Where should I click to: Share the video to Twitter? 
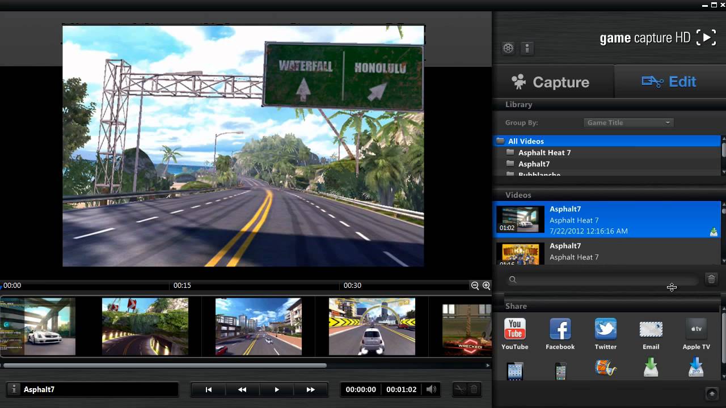coord(605,334)
